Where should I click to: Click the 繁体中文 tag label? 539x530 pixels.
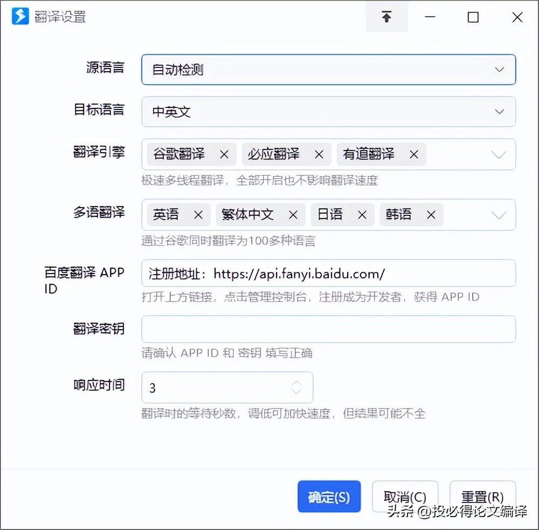(247, 214)
